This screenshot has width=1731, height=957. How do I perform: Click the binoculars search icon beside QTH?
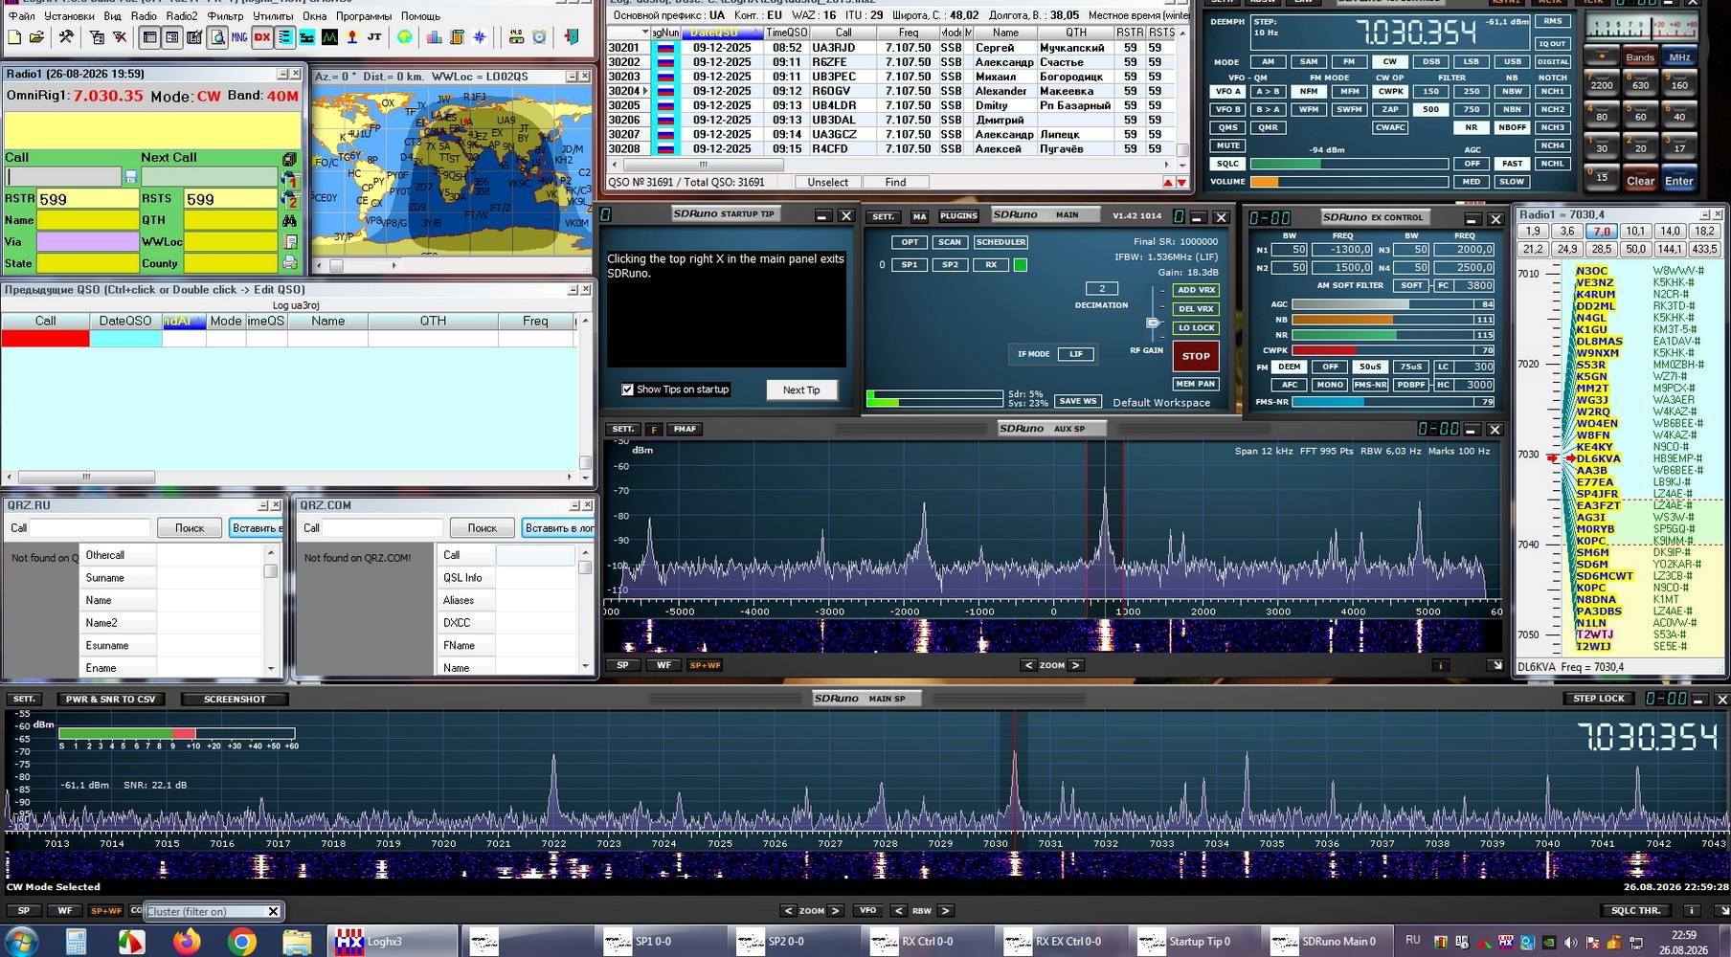[289, 220]
